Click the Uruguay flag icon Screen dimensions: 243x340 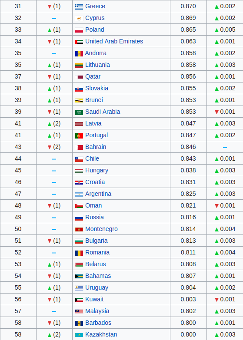click(x=79, y=288)
